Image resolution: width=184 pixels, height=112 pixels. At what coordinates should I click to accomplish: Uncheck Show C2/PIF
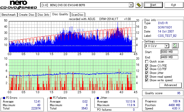(147, 69)
